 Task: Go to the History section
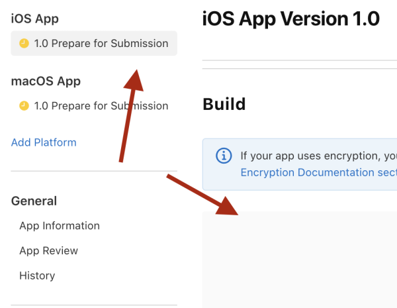pyautogui.click(x=37, y=276)
